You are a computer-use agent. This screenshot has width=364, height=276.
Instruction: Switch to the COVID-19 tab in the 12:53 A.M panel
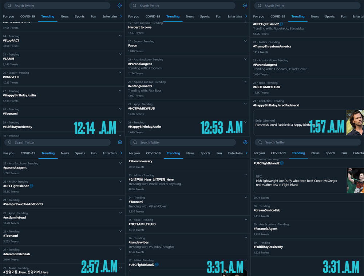point(153,16)
